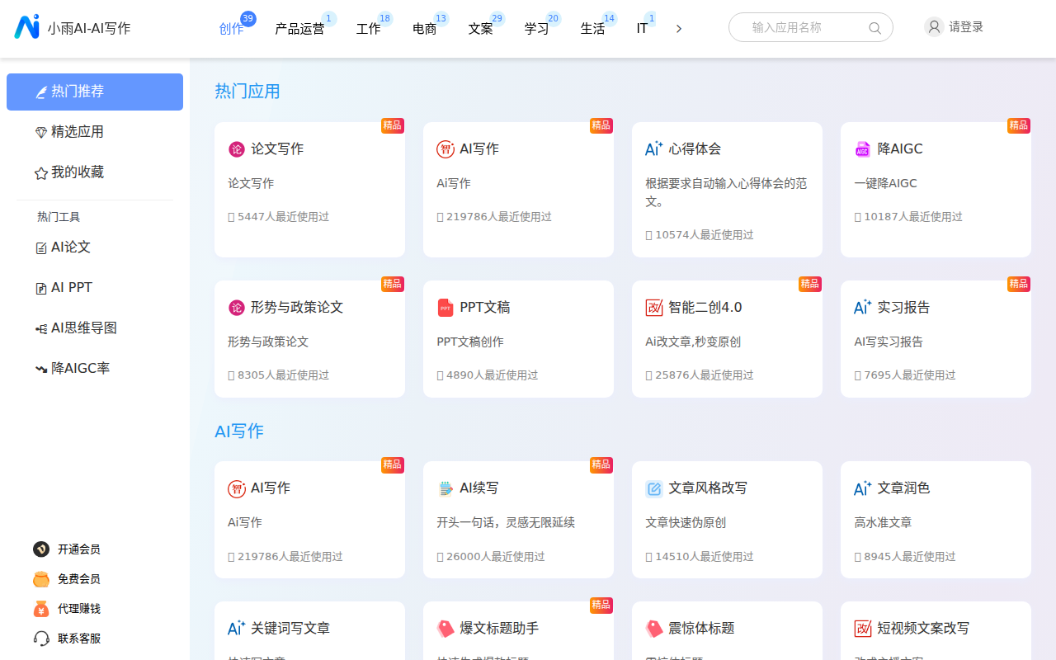The width and height of the screenshot is (1056, 660).
Task: Select the 学习 tab
Action: [537, 29]
